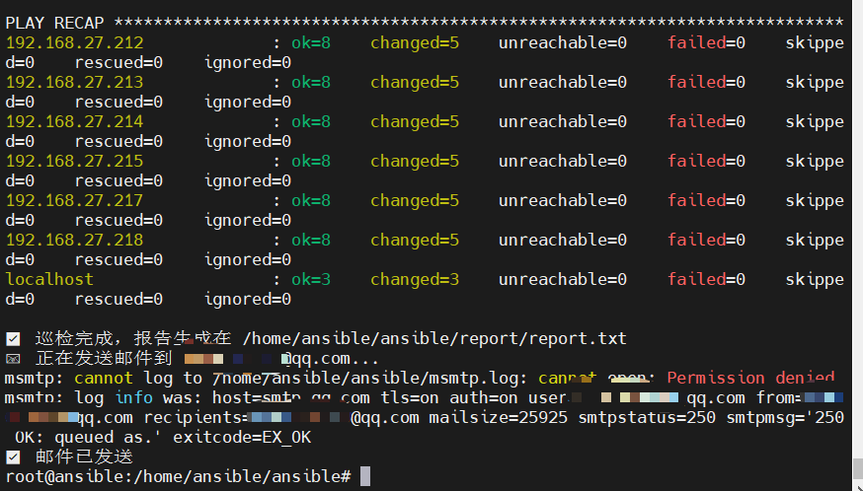This screenshot has height=491, width=863.
Task: Click rescued=0 of host 192.168.27.212
Action: [x=118, y=63]
